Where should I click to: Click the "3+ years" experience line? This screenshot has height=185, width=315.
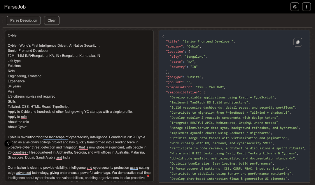[x=14, y=86]
